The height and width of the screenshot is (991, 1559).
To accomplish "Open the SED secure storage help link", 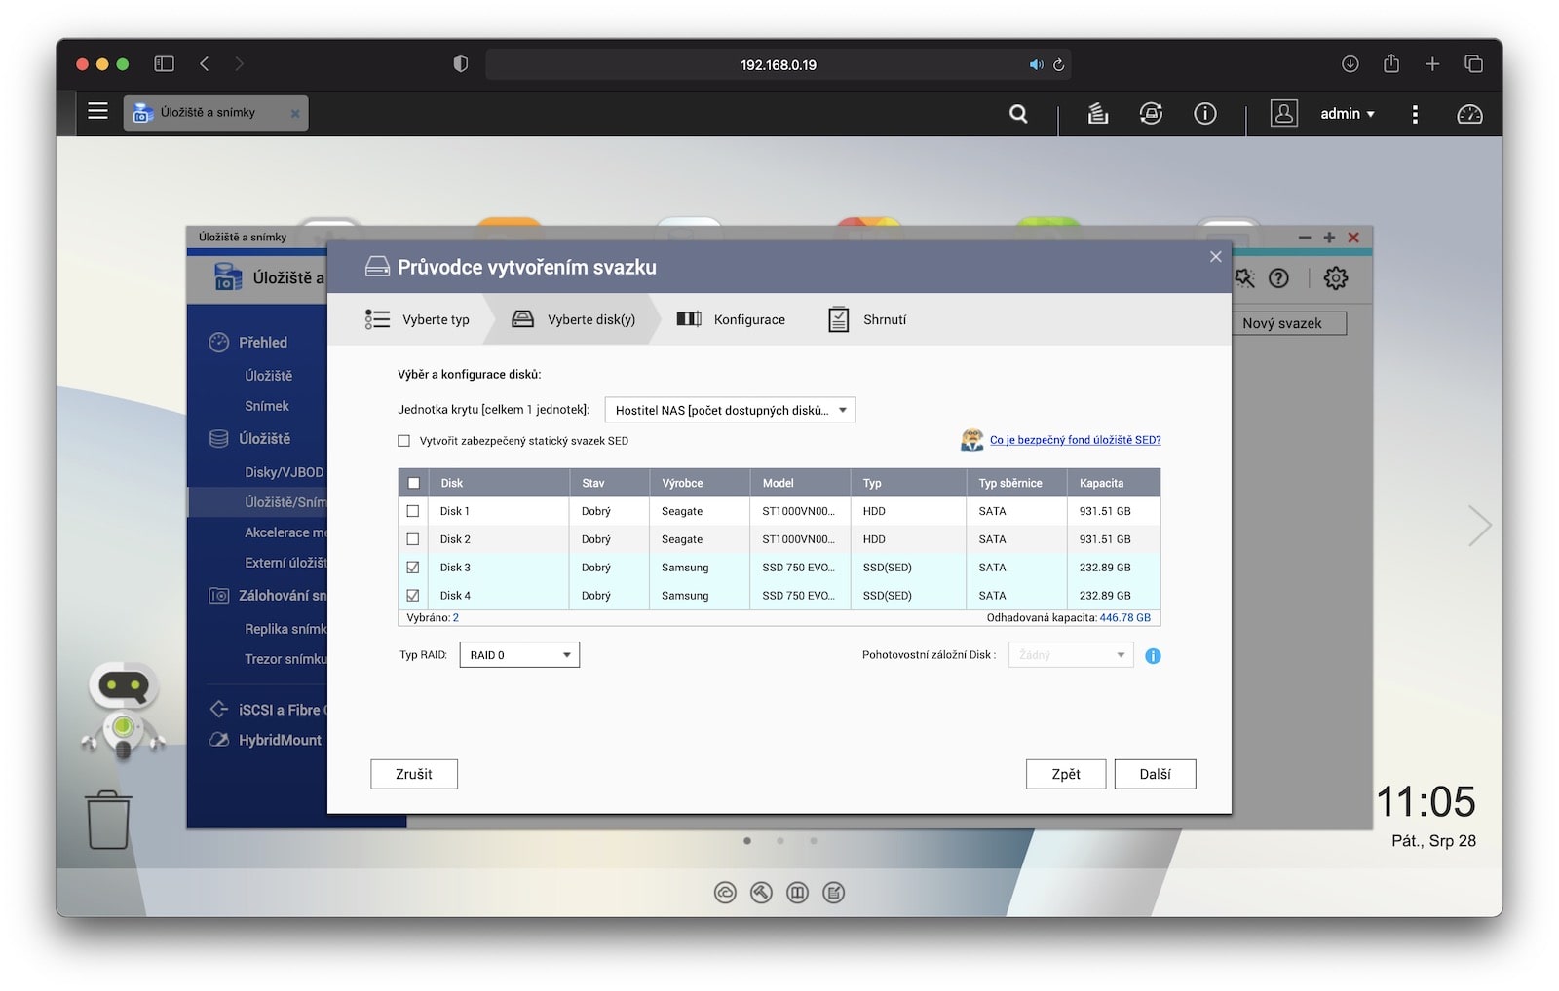I will [x=1075, y=440].
